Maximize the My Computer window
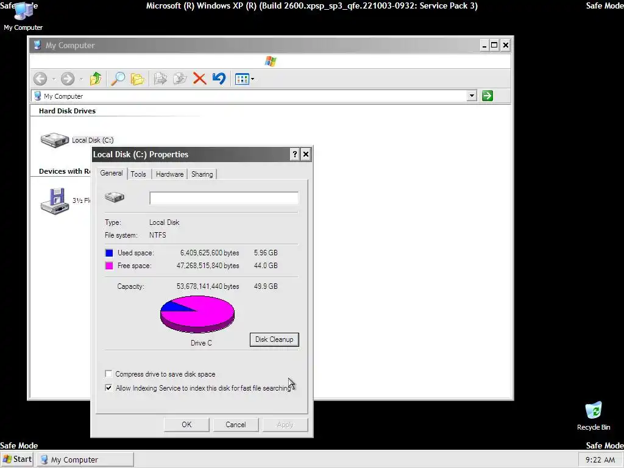Viewport: 624px width, 468px height. [x=494, y=45]
